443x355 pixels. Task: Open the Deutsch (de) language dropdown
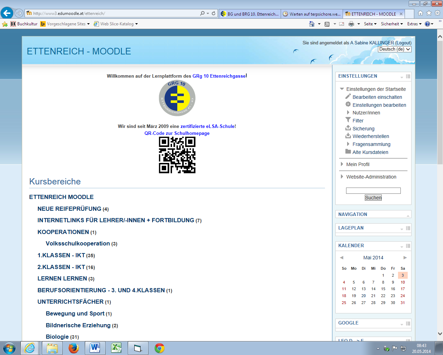click(395, 49)
